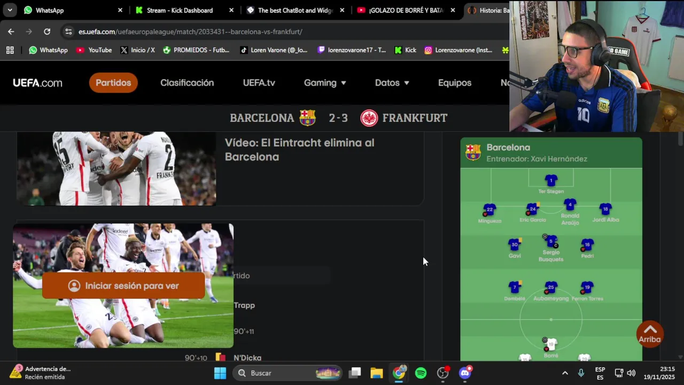Switch to The best ChatBot and Widgets tab

coord(296,10)
